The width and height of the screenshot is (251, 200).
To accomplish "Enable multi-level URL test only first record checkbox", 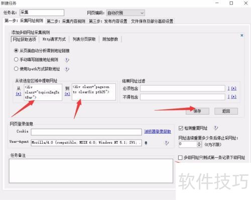I will click(x=180, y=157).
